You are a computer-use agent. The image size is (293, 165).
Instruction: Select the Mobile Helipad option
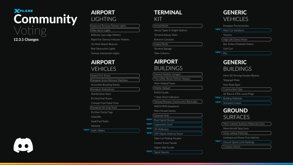pos(178,88)
